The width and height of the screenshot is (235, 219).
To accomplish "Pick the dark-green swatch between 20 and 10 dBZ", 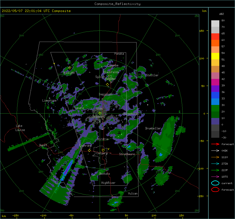I will [x=215, y=115].
